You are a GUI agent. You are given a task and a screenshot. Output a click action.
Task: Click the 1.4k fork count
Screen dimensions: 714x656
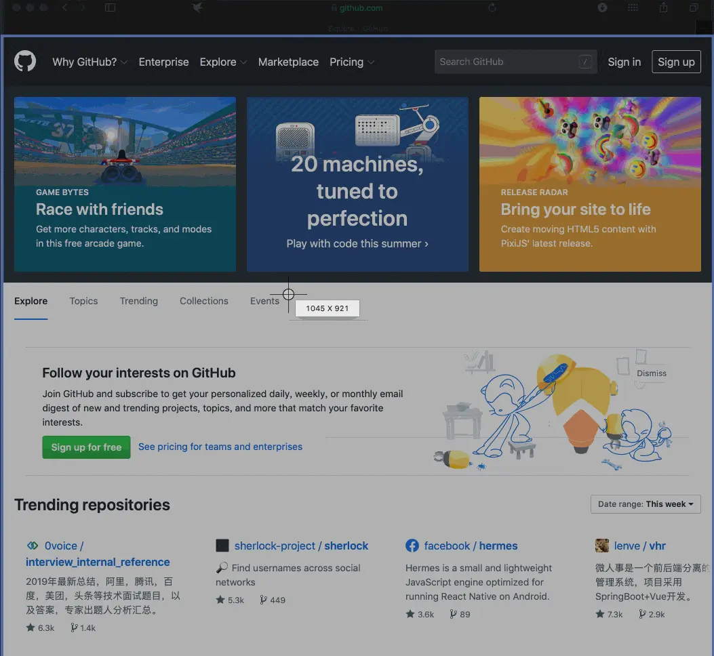(x=83, y=628)
